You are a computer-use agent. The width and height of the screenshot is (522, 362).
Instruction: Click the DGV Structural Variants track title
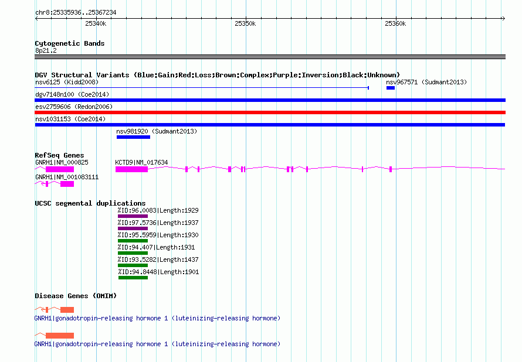coord(218,75)
